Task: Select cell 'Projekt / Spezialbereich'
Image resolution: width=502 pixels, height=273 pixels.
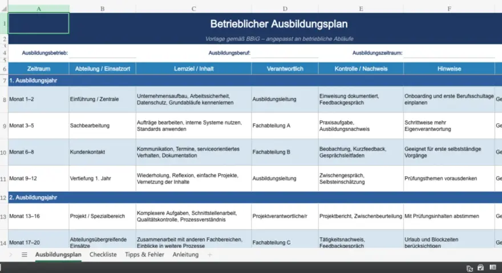Action: [x=103, y=217]
